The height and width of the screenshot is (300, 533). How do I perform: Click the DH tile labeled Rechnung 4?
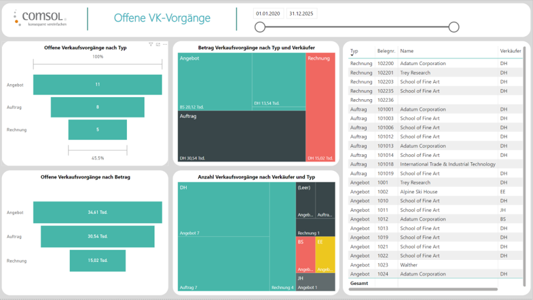[x=283, y=236]
